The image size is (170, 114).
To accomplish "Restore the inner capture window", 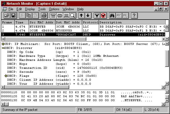I will coord(161,9).
